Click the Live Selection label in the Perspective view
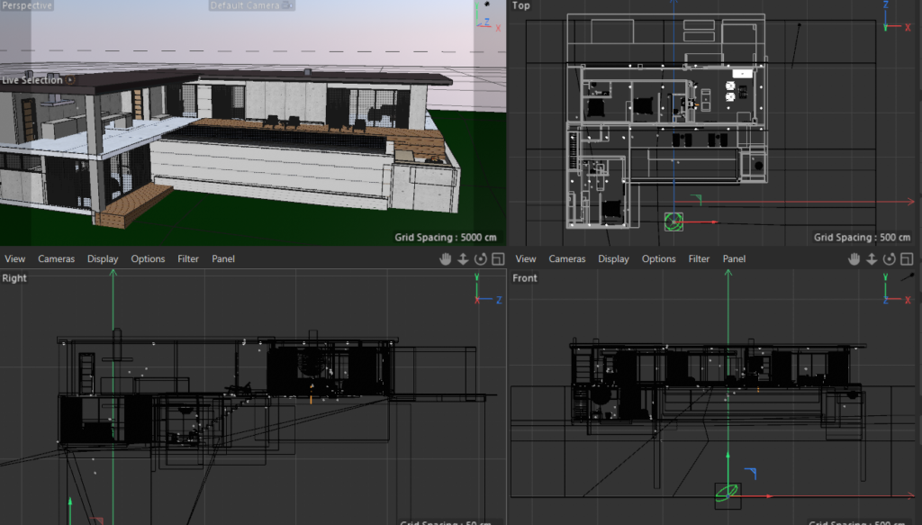Image resolution: width=922 pixels, height=525 pixels. (32, 80)
